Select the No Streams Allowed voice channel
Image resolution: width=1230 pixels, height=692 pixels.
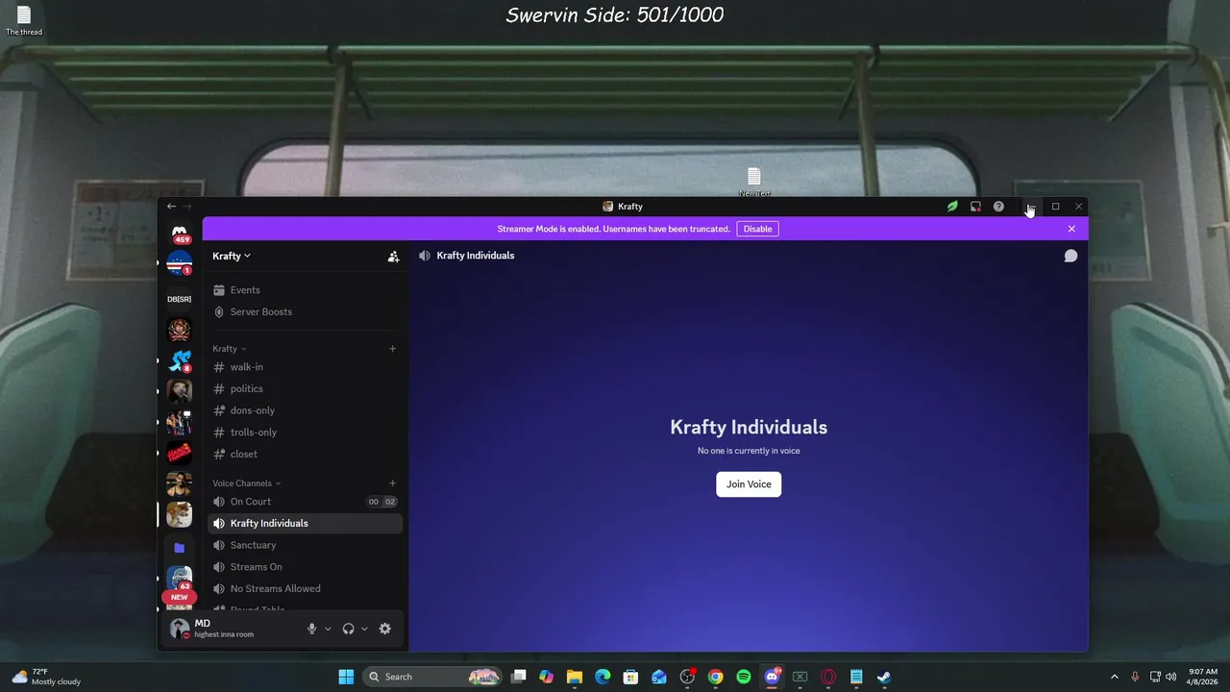tap(305, 589)
